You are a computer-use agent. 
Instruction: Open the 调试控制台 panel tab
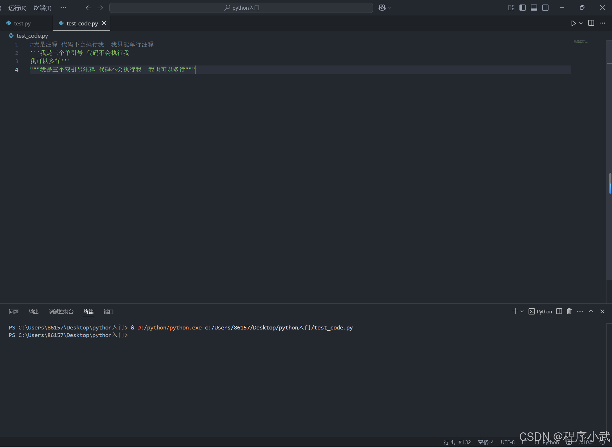point(61,312)
